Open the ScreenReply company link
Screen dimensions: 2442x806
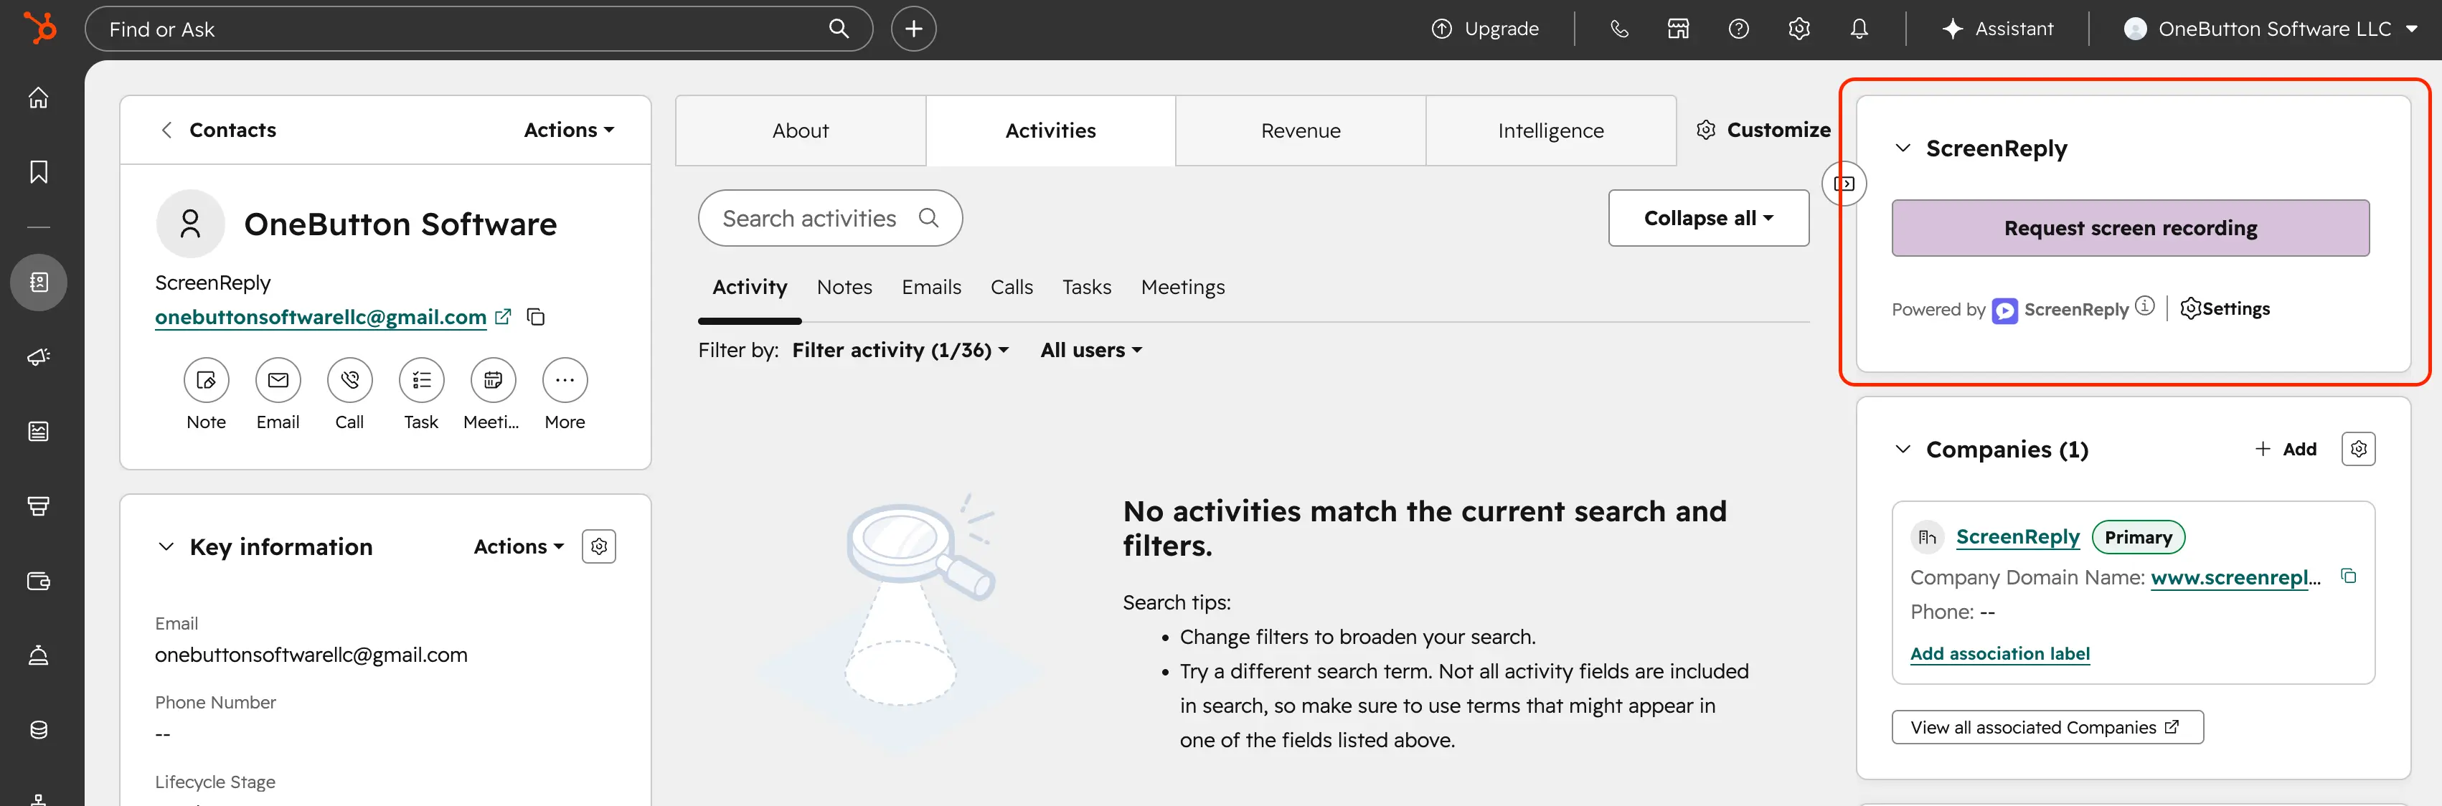(2017, 537)
